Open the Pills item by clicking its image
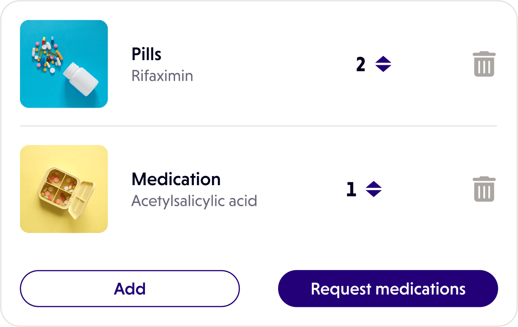The image size is (518, 327). click(x=64, y=64)
